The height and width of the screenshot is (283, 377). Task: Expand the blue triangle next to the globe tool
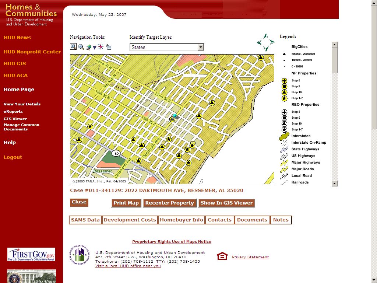95,48
